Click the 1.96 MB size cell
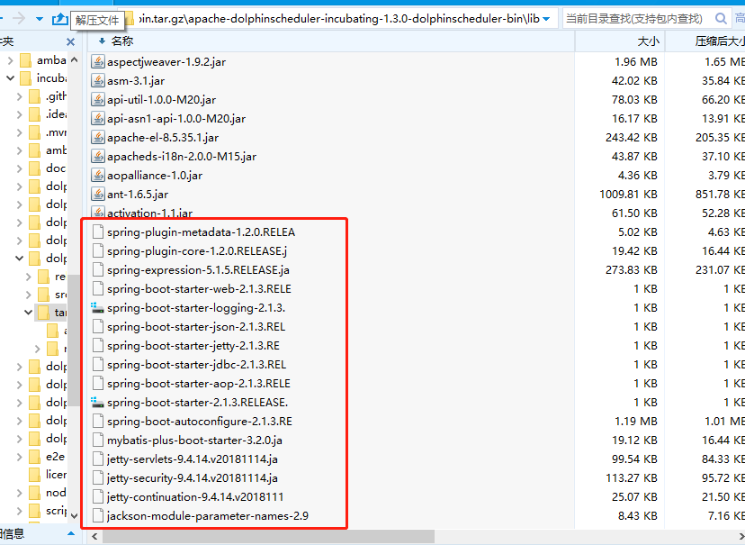This screenshot has width=745, height=545. tap(636, 62)
